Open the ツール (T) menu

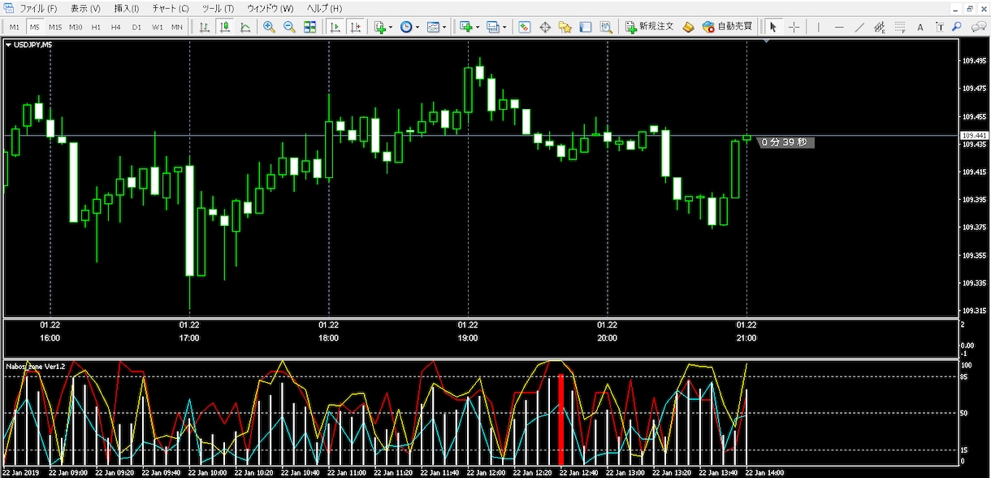(218, 8)
